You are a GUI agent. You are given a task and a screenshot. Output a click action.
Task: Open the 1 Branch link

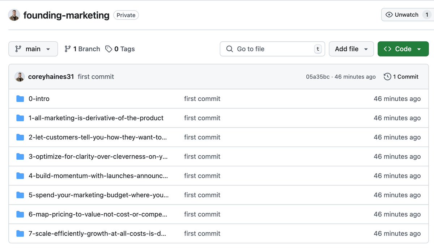pyautogui.click(x=82, y=49)
